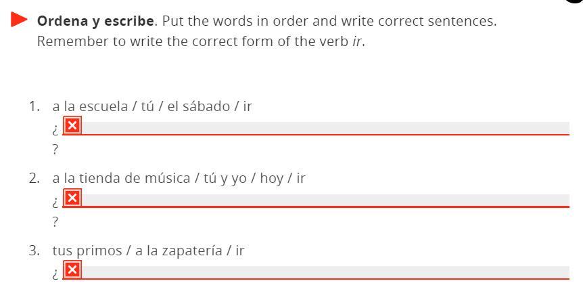Click the 'Remember to write the correct form' line

pyautogui.click(x=201, y=41)
